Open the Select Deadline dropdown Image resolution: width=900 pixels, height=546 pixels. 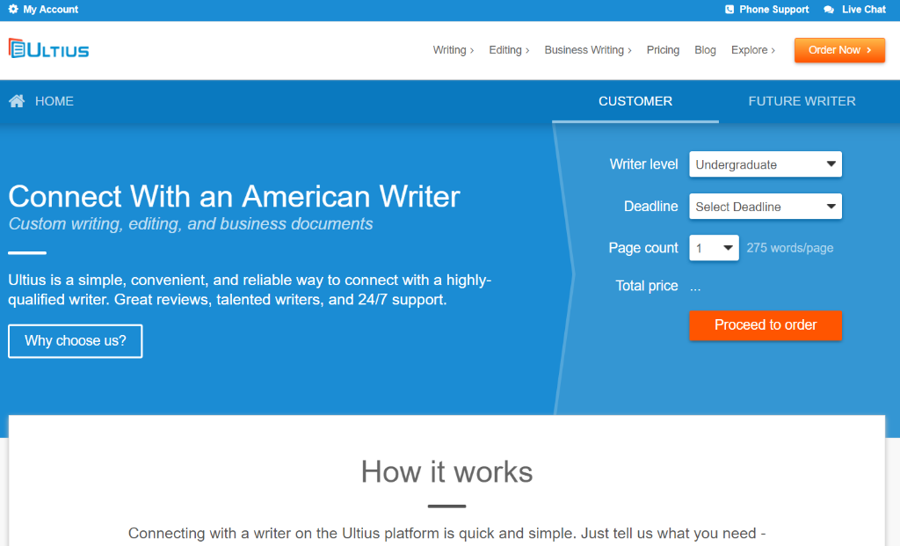pyautogui.click(x=765, y=207)
